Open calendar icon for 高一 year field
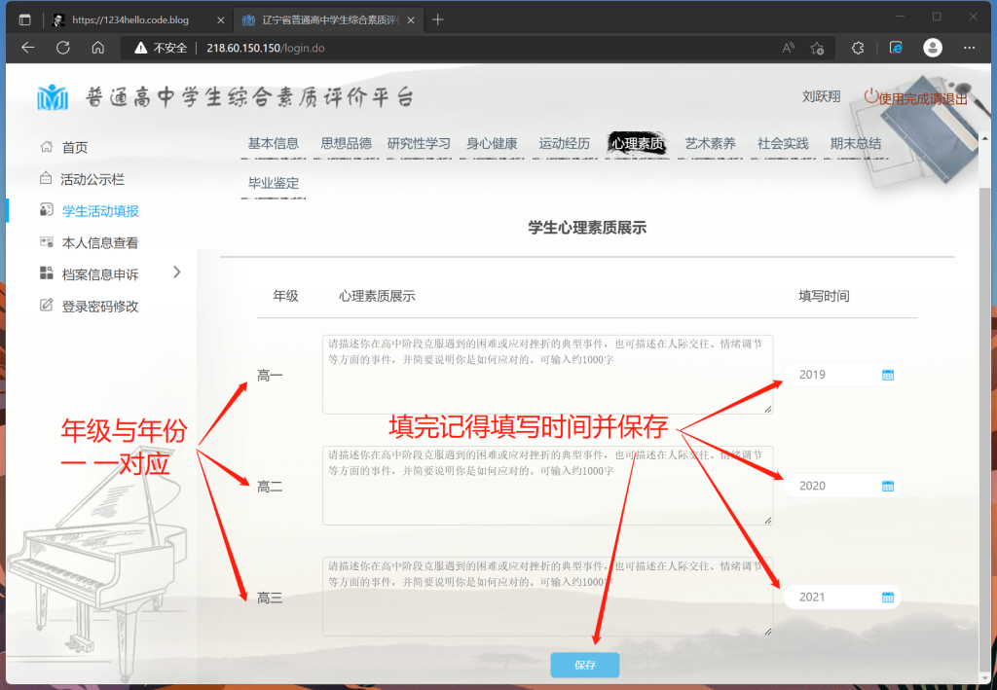 pyautogui.click(x=887, y=375)
